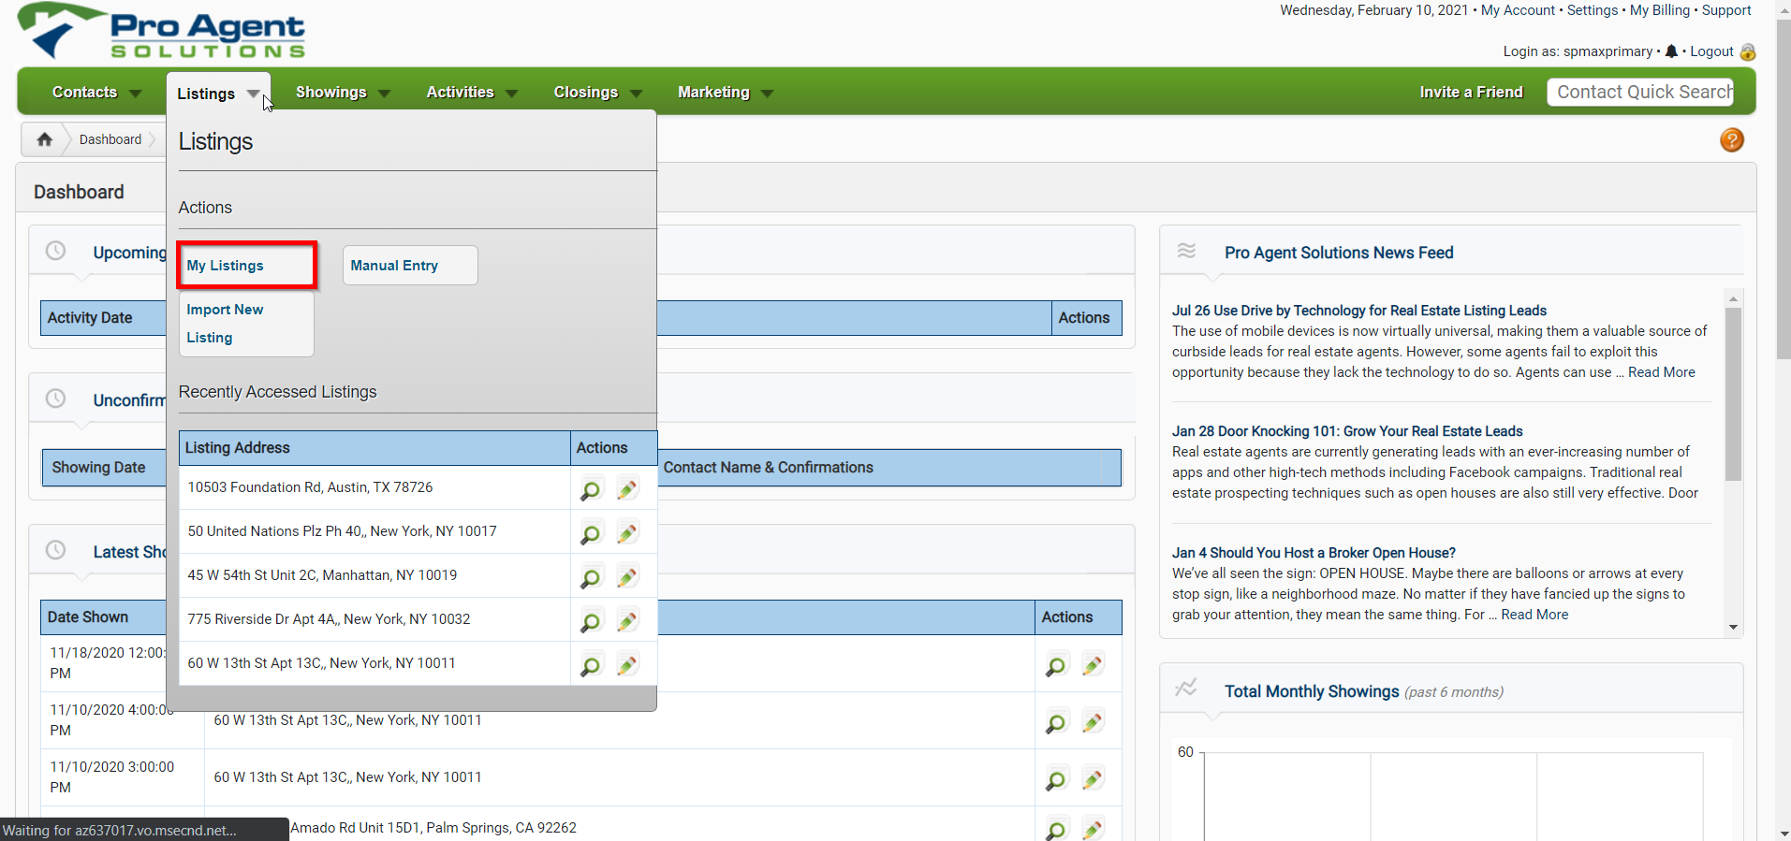Screen dimensions: 1791x841
Task: Click the Logout link
Action: pyautogui.click(x=1711, y=51)
